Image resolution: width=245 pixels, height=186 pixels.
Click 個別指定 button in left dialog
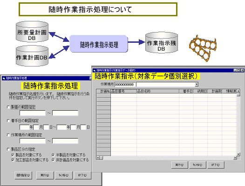click(x=23, y=175)
